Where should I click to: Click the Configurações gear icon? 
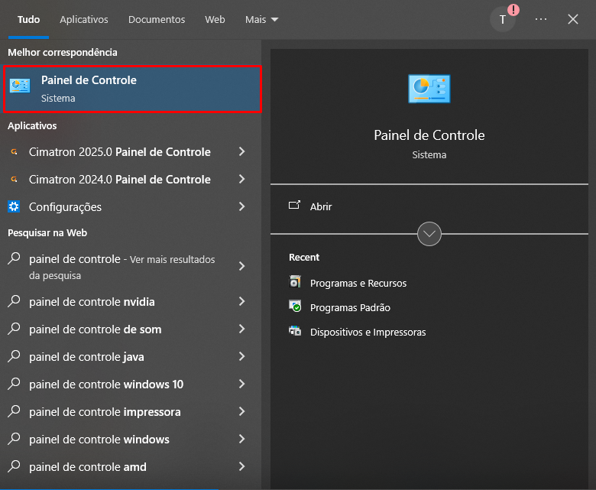pos(14,206)
